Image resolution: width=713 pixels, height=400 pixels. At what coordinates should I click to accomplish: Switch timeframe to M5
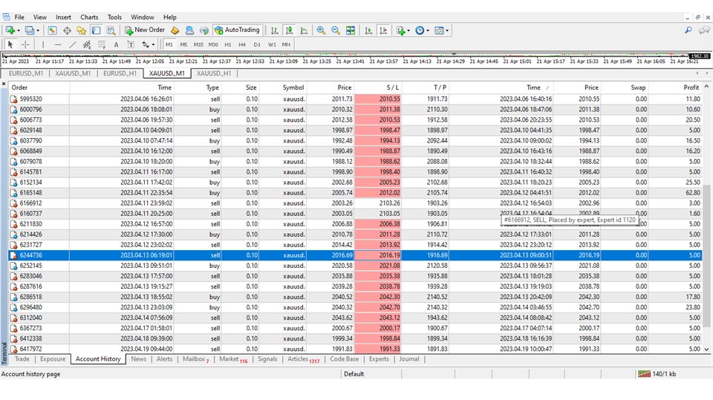(183, 45)
